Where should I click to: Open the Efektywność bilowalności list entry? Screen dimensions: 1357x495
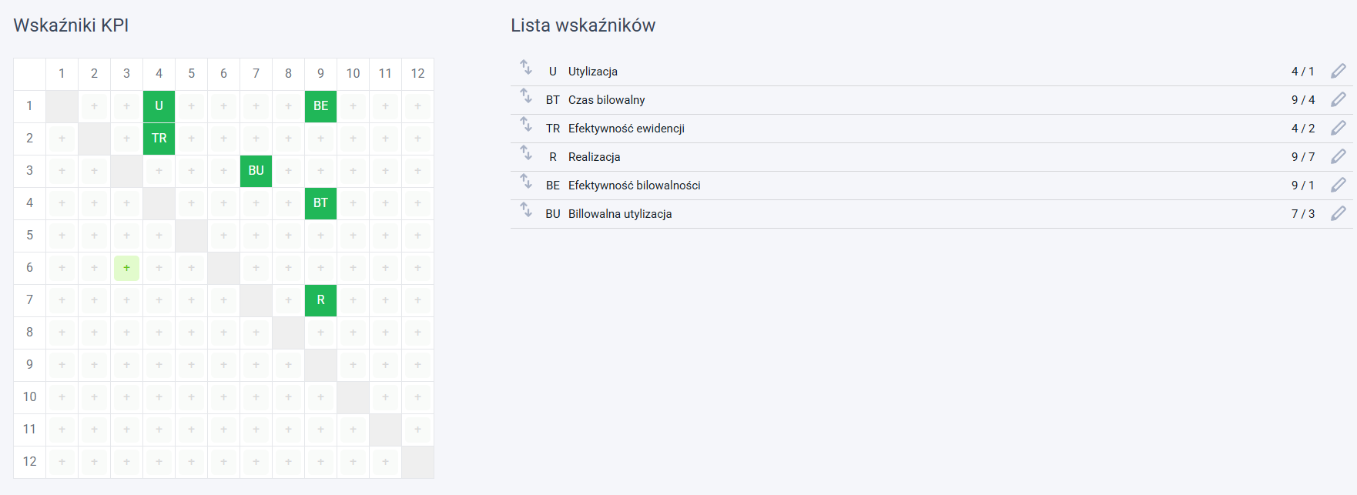tap(931, 186)
